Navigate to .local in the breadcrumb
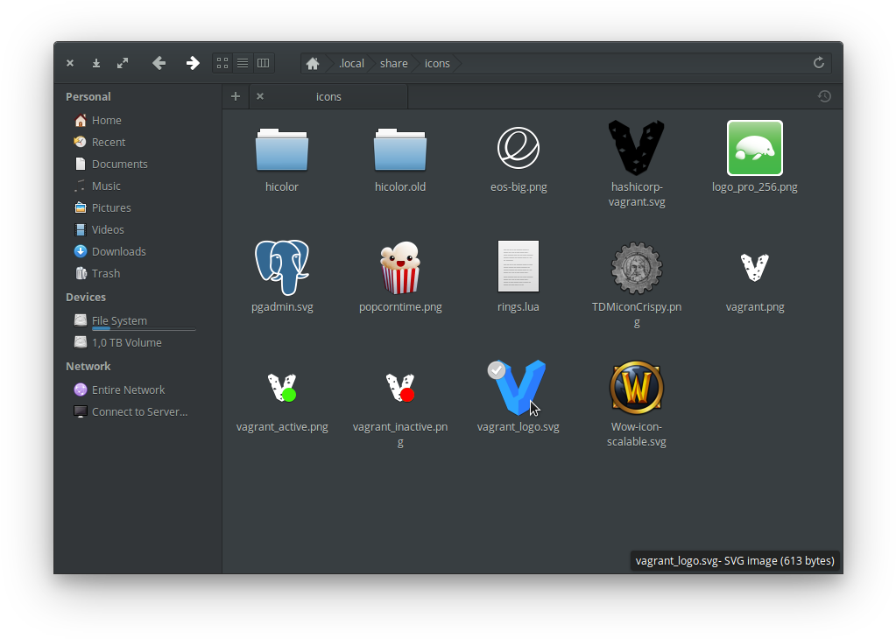The width and height of the screenshot is (896, 639). [x=351, y=63]
